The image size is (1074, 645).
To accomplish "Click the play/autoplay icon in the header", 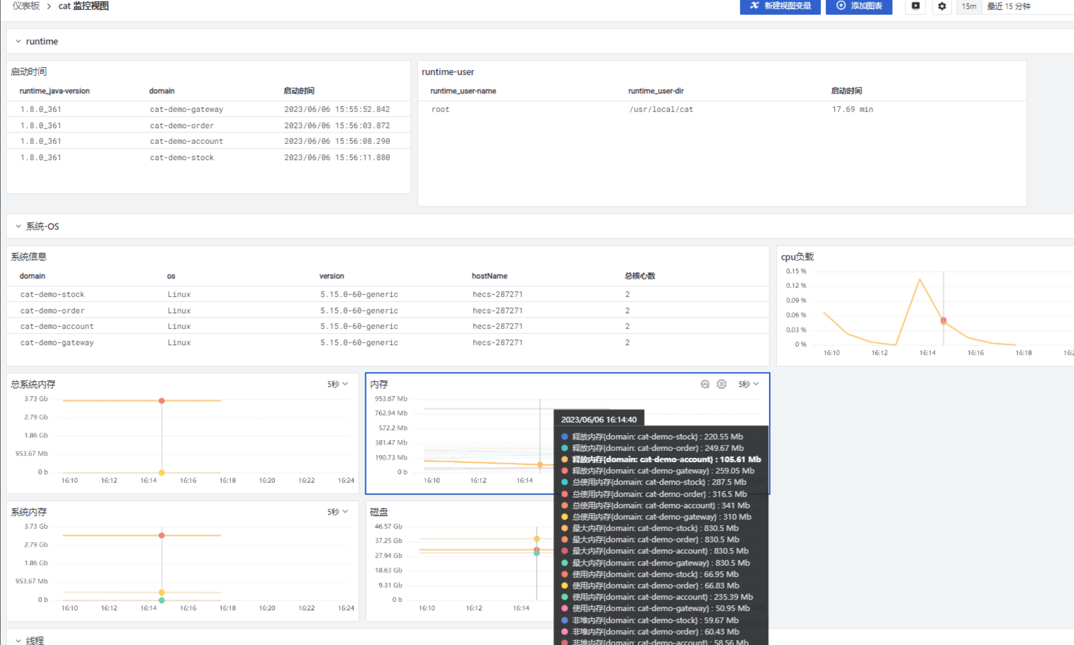I will (x=915, y=6).
